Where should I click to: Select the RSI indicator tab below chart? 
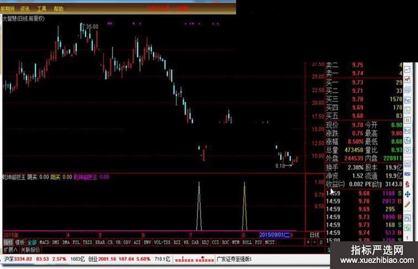click(177, 242)
